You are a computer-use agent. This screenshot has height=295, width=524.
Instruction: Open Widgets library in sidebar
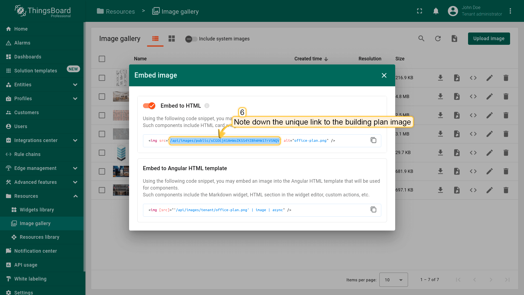click(37, 210)
